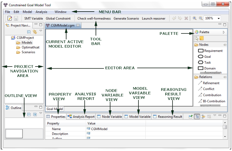The width and height of the screenshot is (232, 151).
Task: Click the red Delete X toolbar icon
Action: pyautogui.click(x=186, y=18)
